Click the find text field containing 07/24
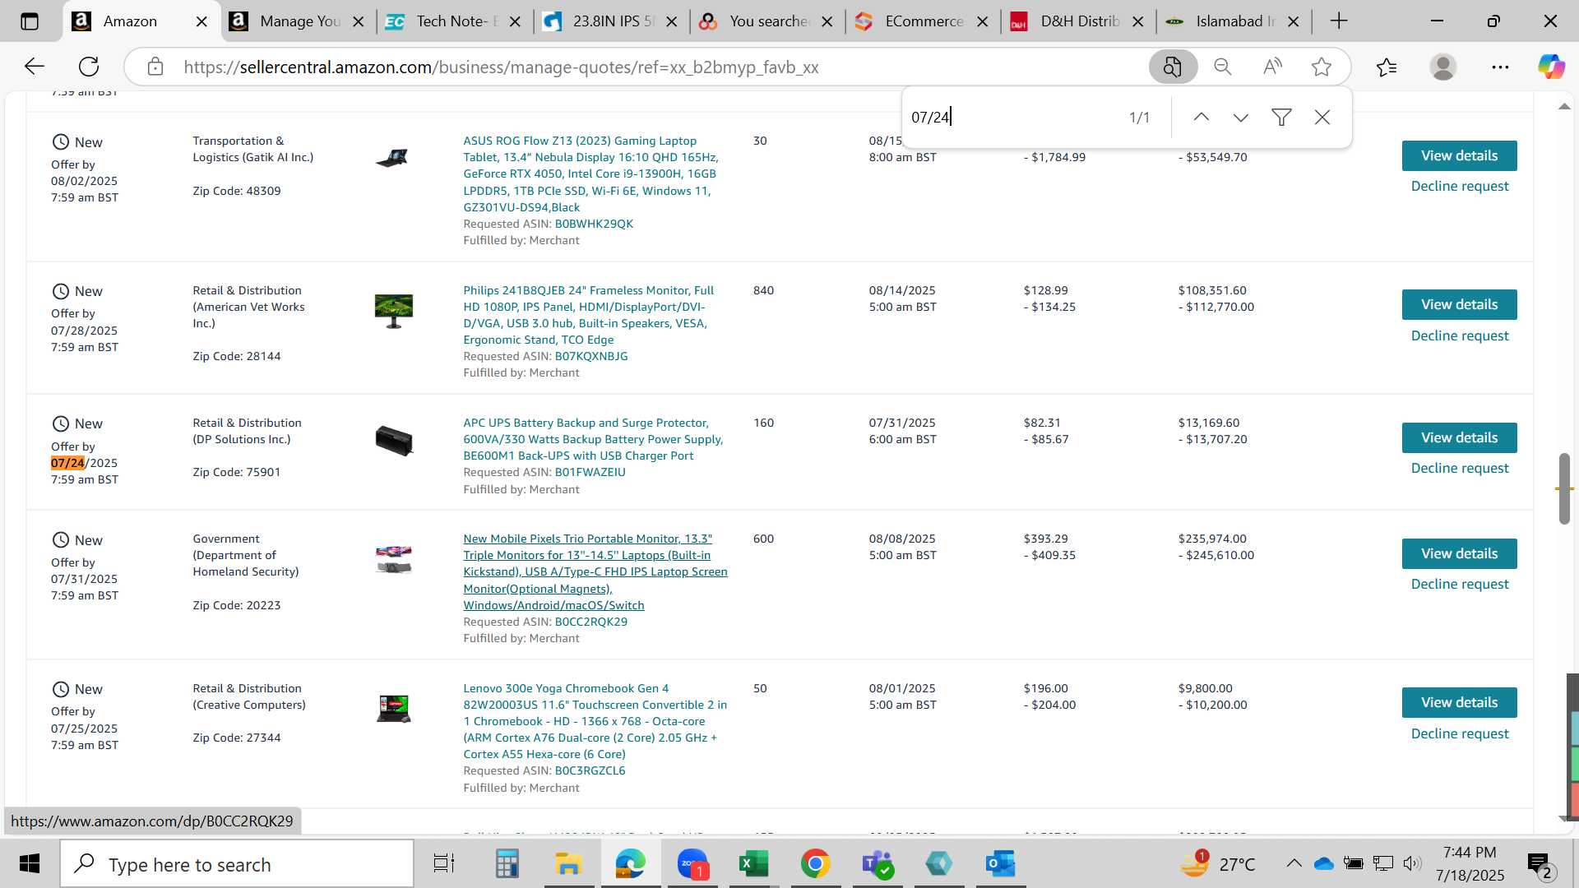 point(1012,118)
